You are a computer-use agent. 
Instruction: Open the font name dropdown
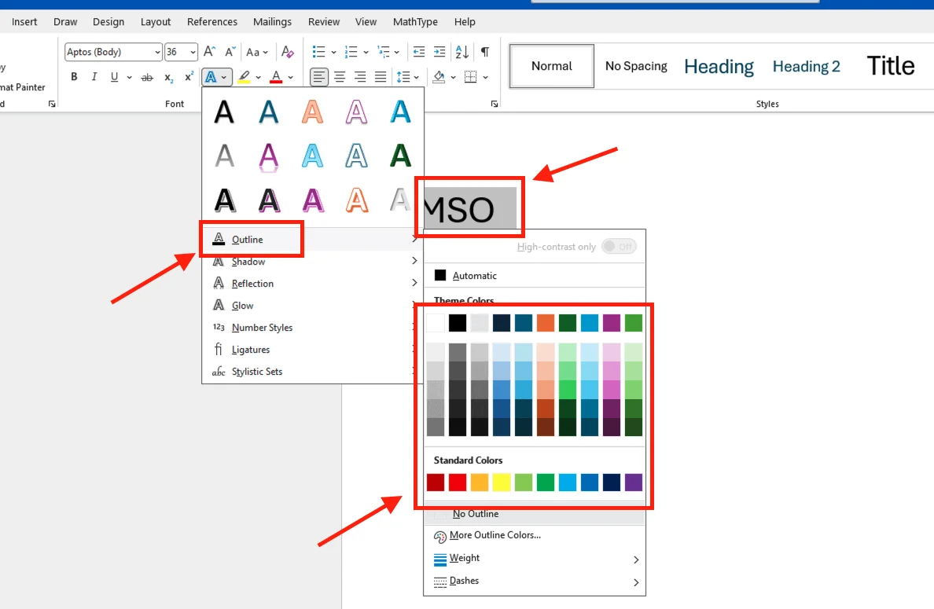[156, 52]
